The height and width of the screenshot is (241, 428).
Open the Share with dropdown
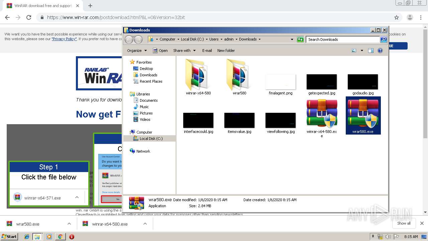click(x=184, y=51)
